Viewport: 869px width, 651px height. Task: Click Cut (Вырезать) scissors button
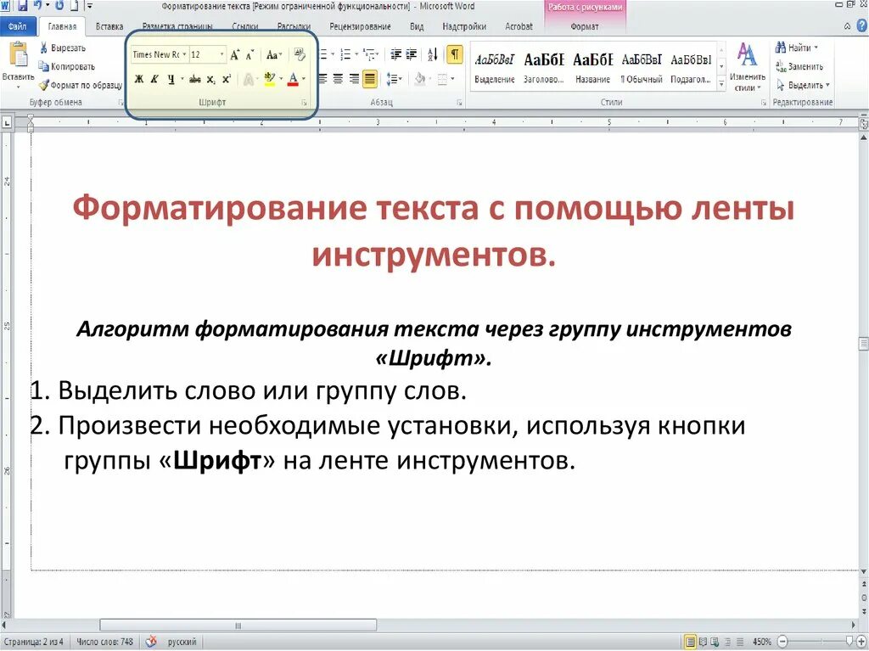click(x=63, y=48)
